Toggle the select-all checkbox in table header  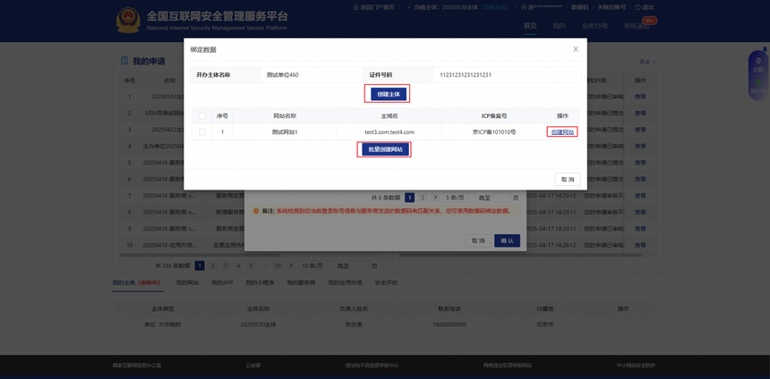(x=202, y=116)
